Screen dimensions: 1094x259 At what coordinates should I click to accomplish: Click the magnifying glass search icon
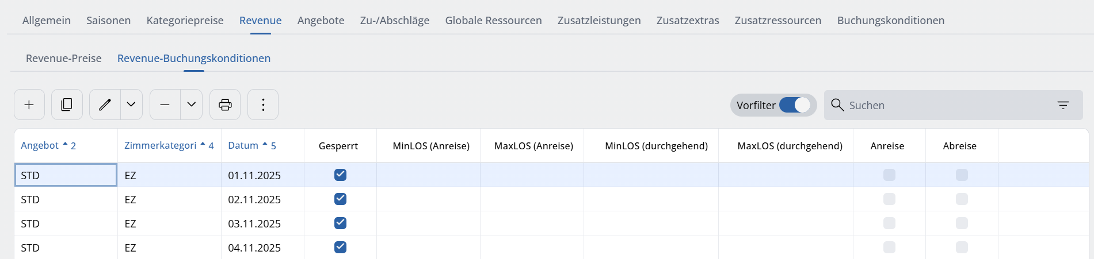coord(837,105)
